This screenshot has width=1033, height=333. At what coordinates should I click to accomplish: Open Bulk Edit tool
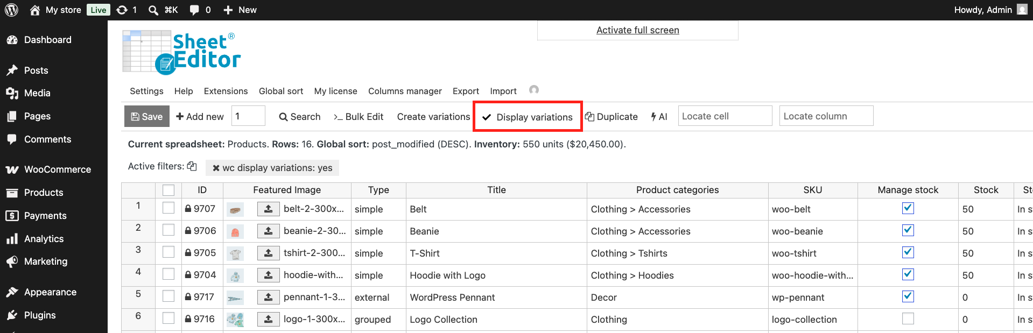click(x=359, y=117)
